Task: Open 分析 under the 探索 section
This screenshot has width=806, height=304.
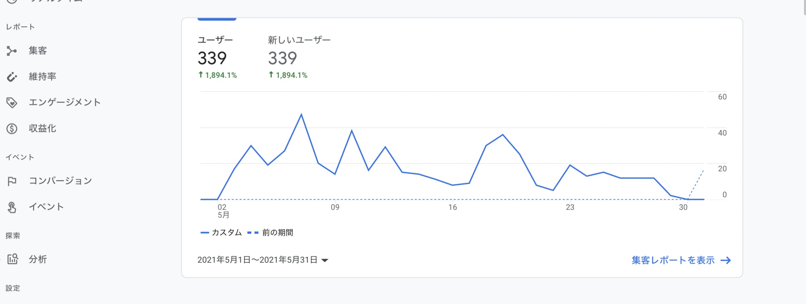Action: pos(38,259)
